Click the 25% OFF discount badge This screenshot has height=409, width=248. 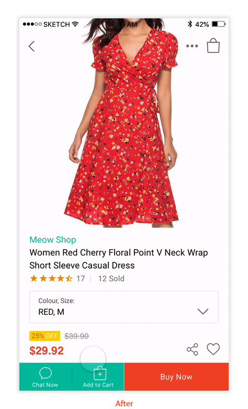(44, 336)
